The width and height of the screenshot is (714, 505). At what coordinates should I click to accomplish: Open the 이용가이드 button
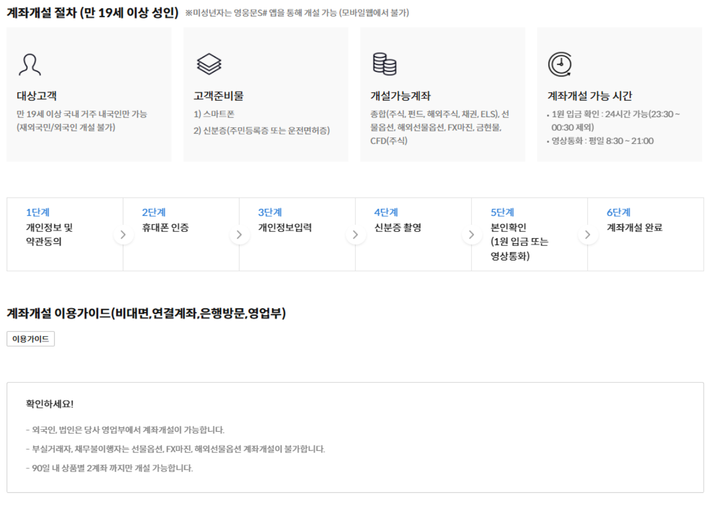(31, 339)
